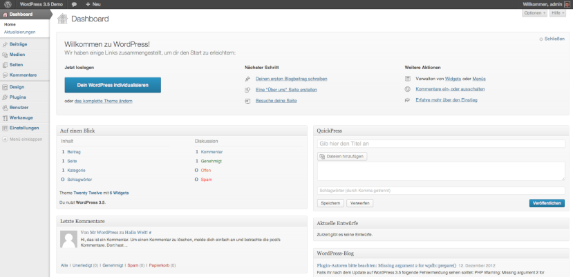Open the 6 Widgets link
This screenshot has height=277, width=573.
click(x=119, y=193)
